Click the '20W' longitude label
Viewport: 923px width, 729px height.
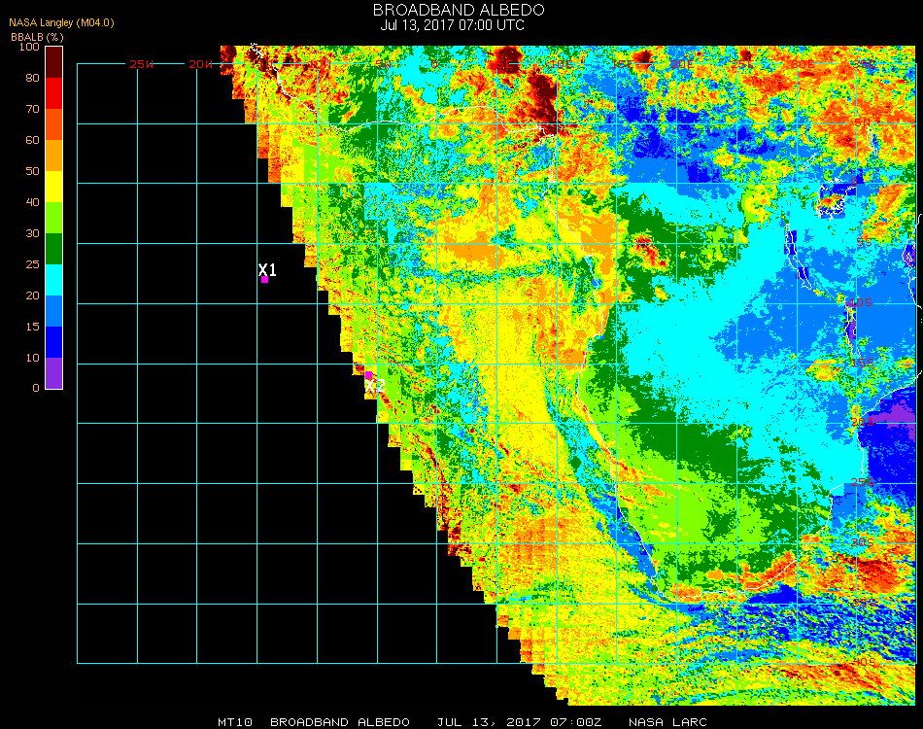point(201,64)
